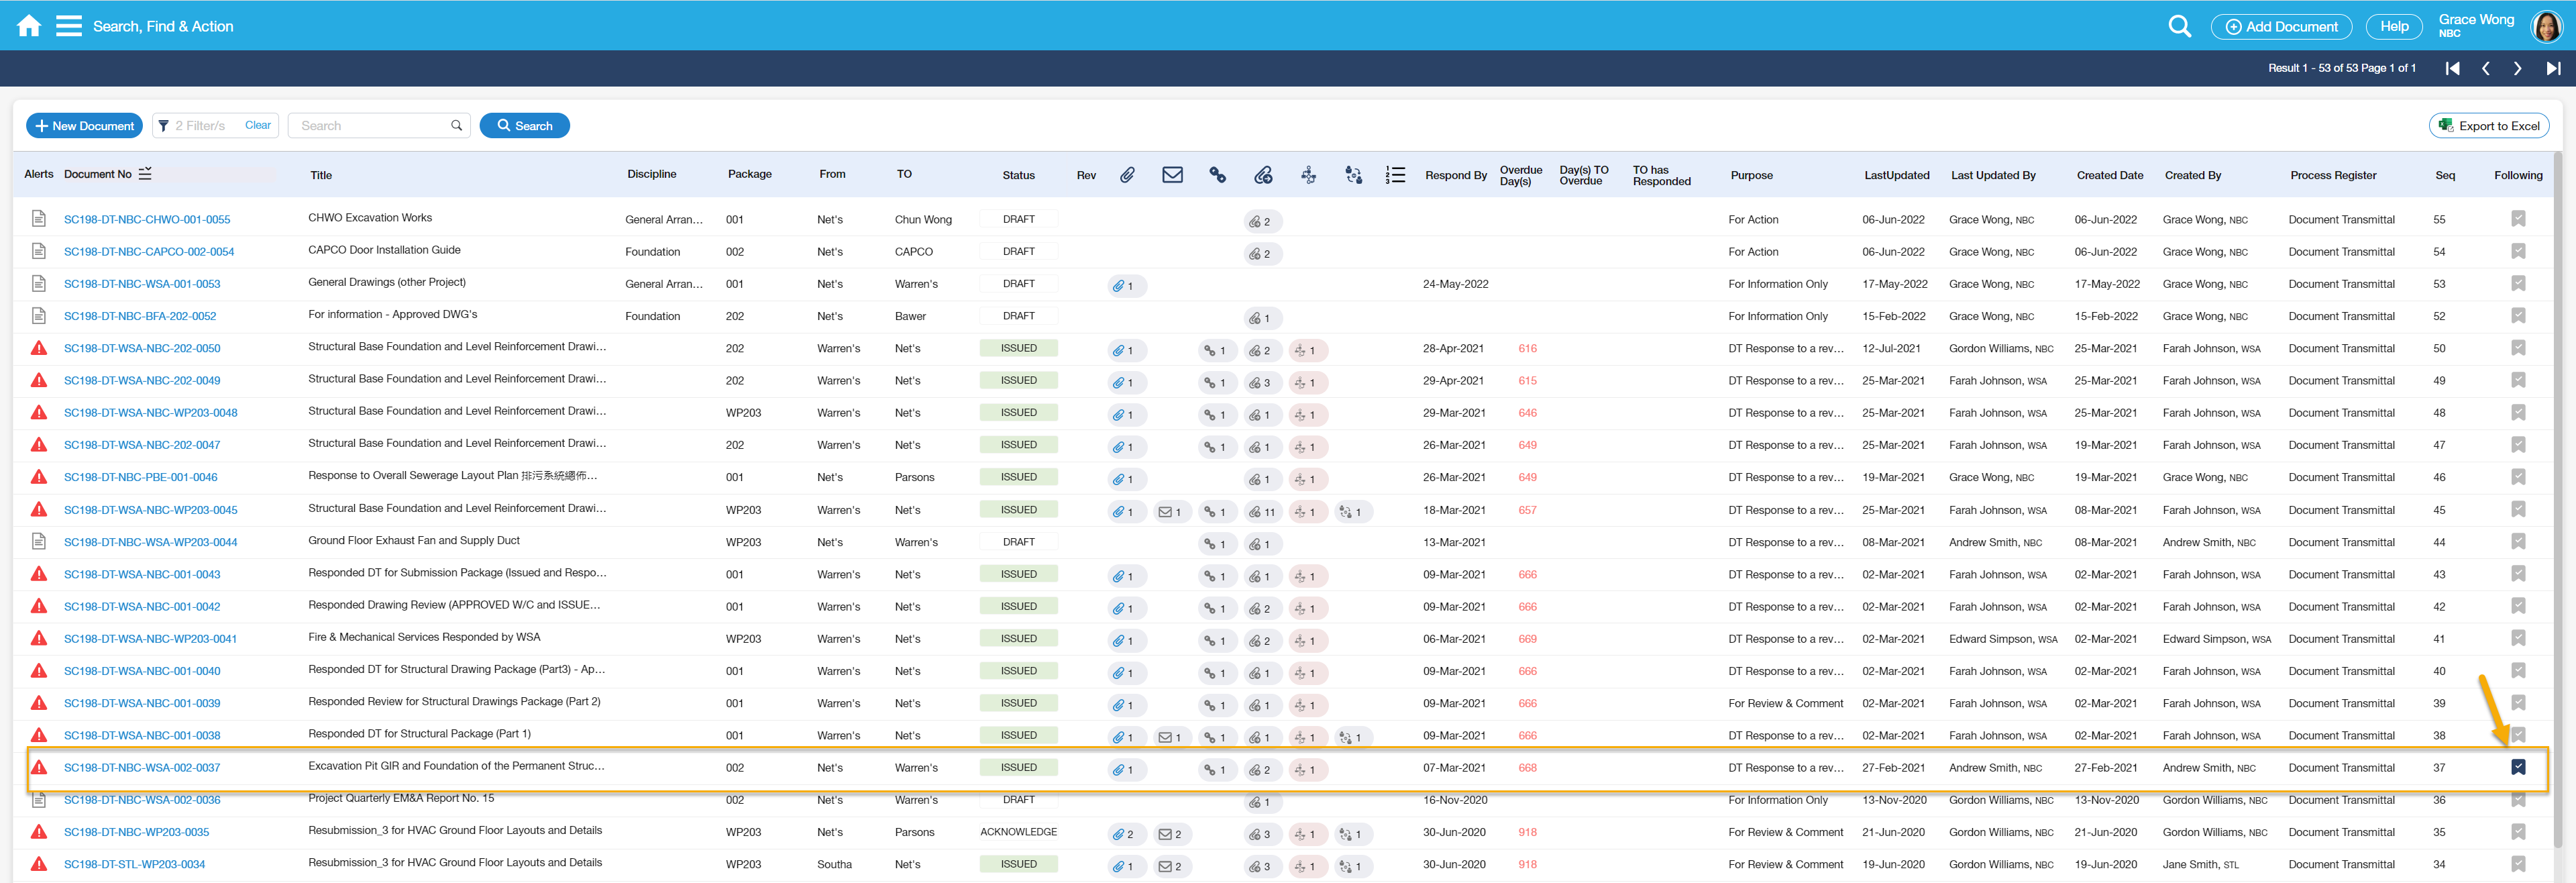Click the home icon in header
This screenshot has height=883, width=2576.
[x=29, y=26]
